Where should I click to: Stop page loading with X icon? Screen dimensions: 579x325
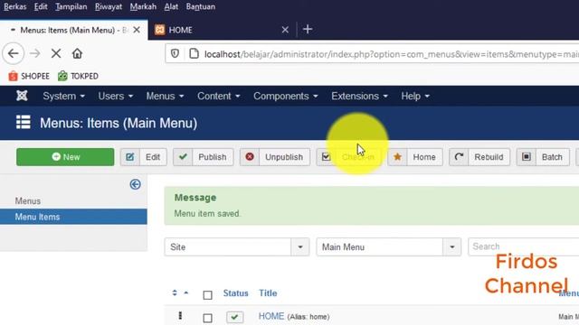point(56,53)
